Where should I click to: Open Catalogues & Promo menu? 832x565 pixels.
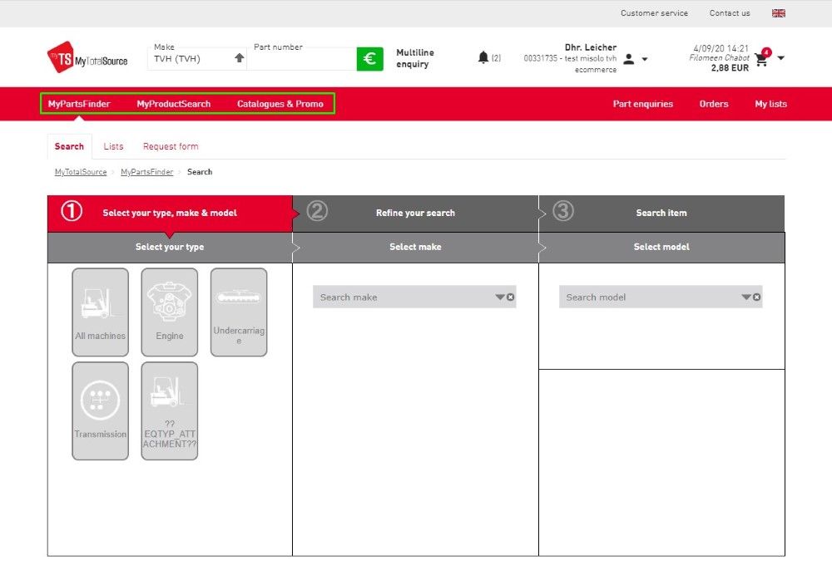coord(280,104)
